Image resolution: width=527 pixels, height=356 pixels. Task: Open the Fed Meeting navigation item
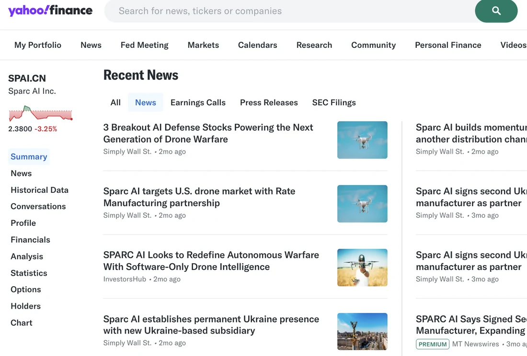144,45
